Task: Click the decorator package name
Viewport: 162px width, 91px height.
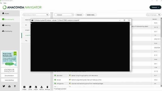Action: 59,75
